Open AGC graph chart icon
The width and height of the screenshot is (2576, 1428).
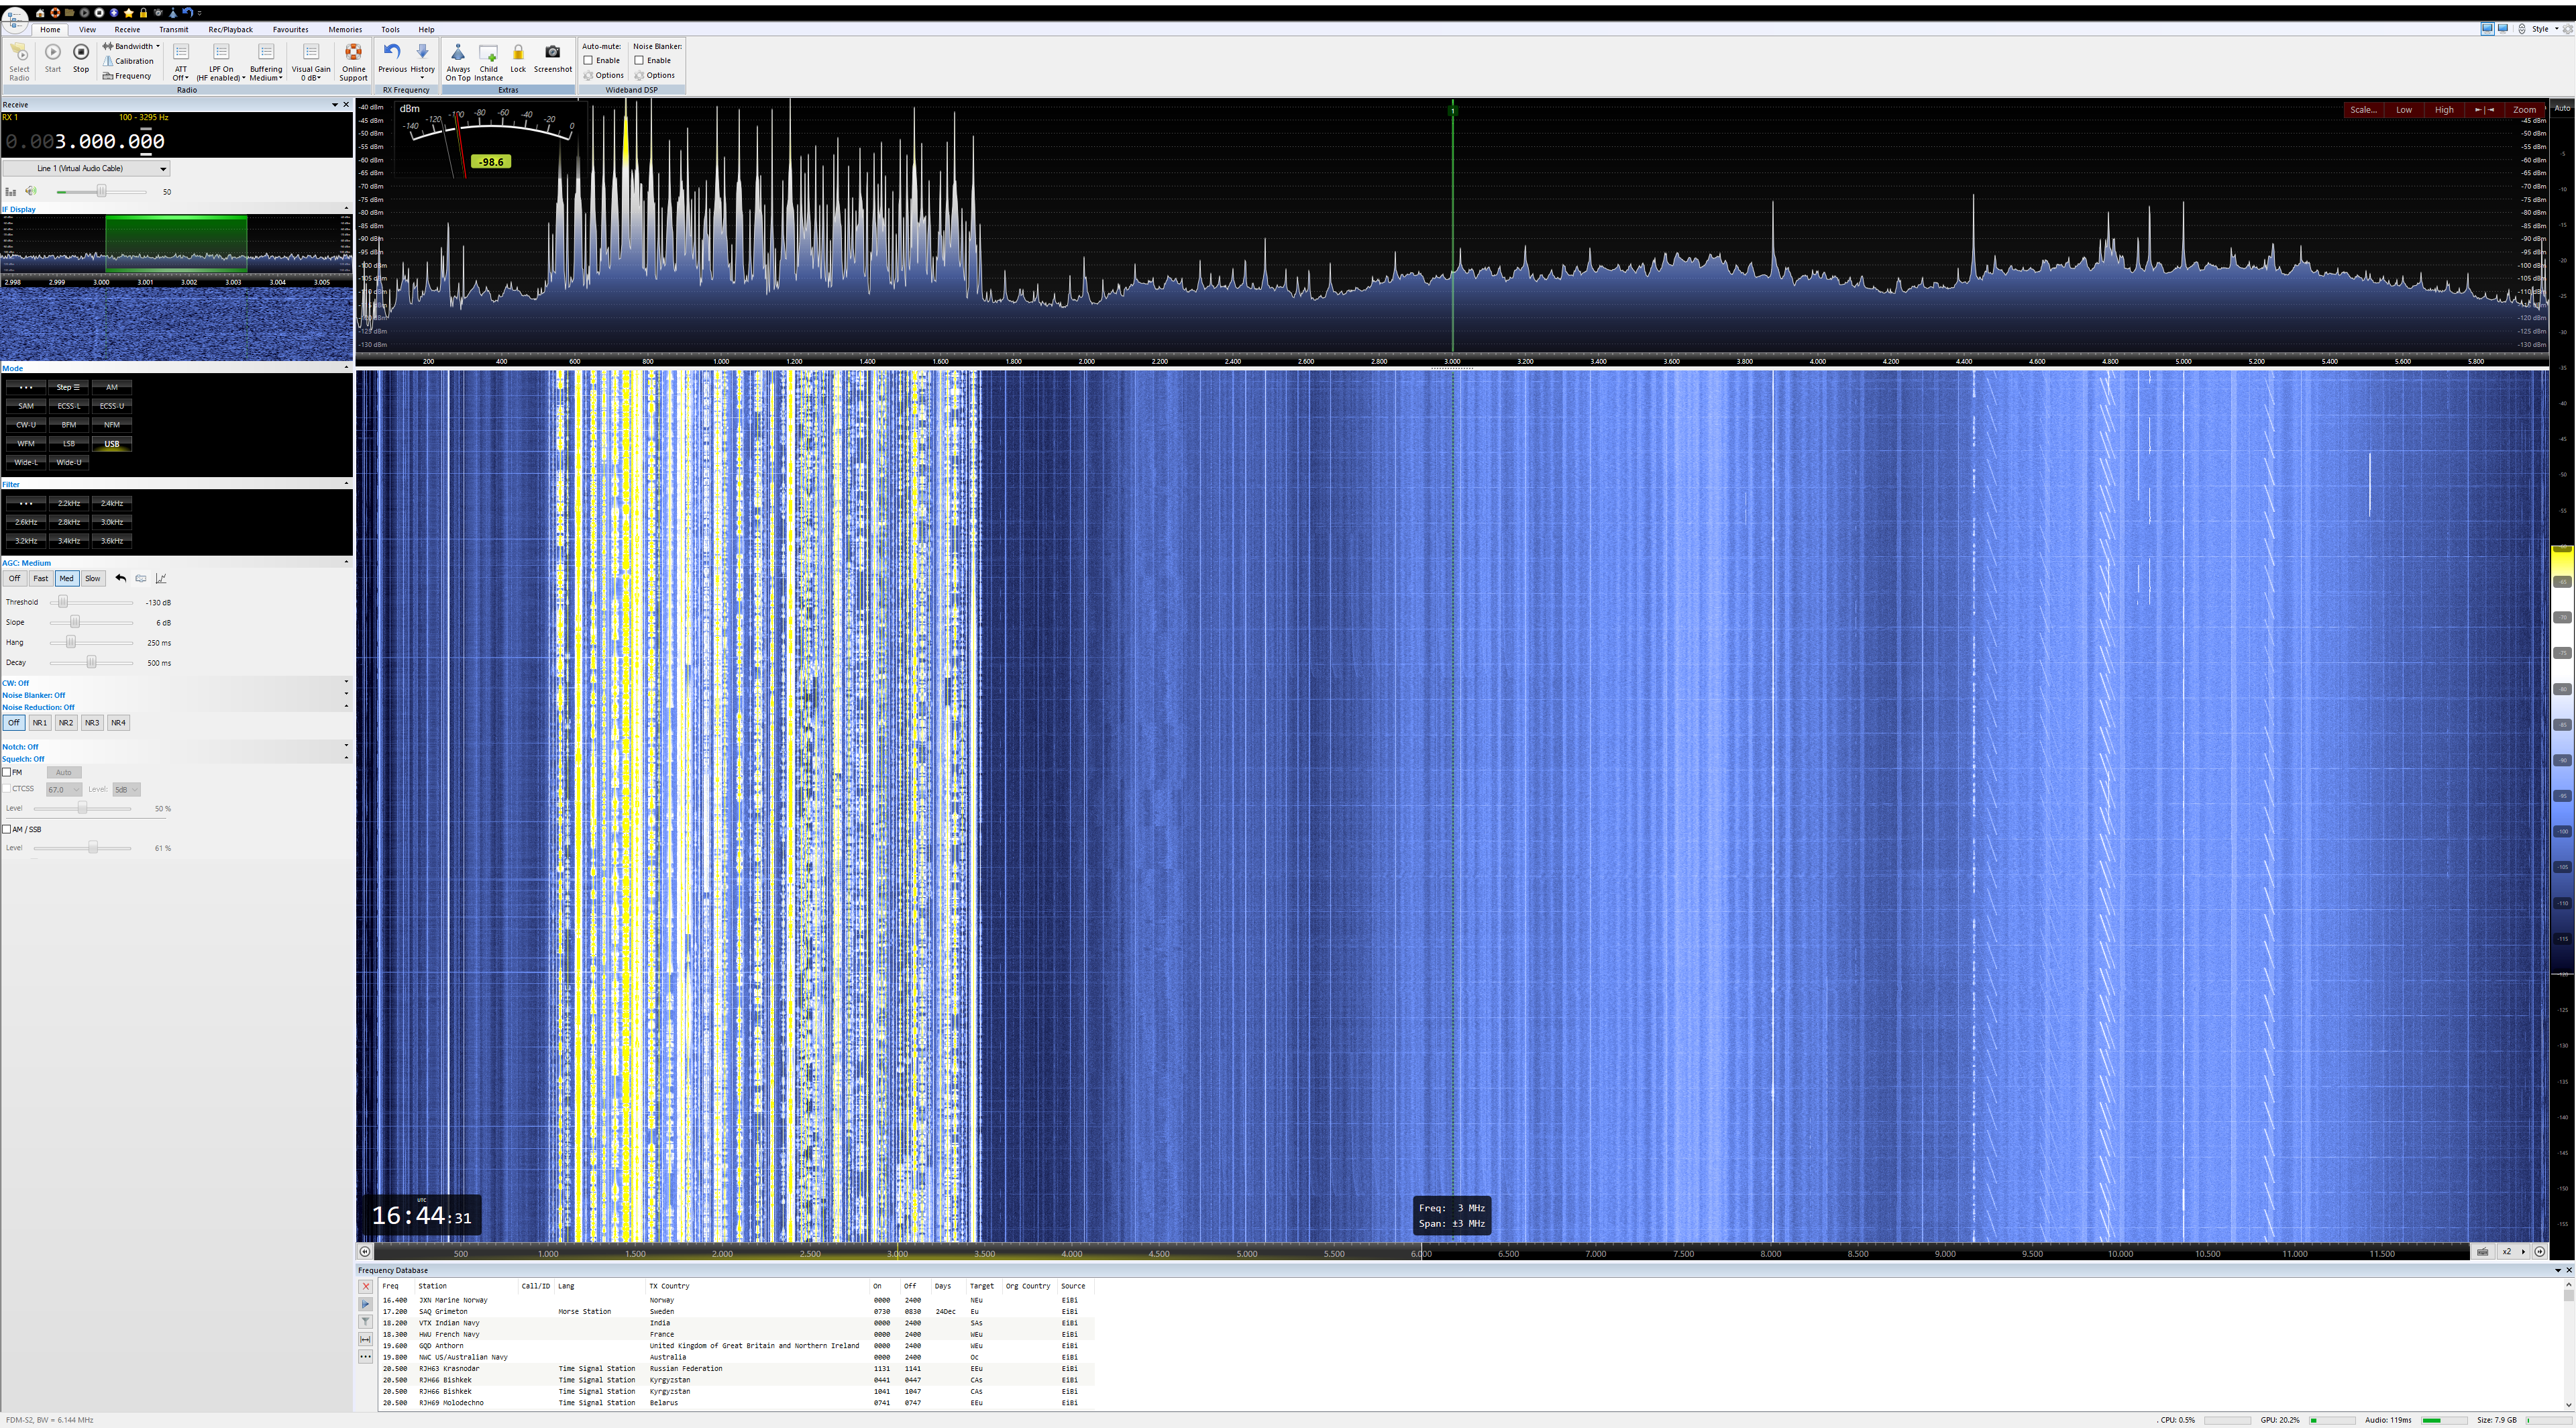pos(161,579)
